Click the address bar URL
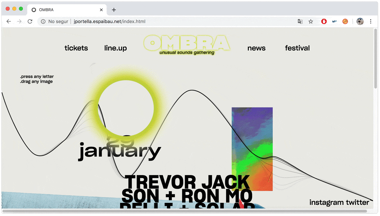 point(110,21)
